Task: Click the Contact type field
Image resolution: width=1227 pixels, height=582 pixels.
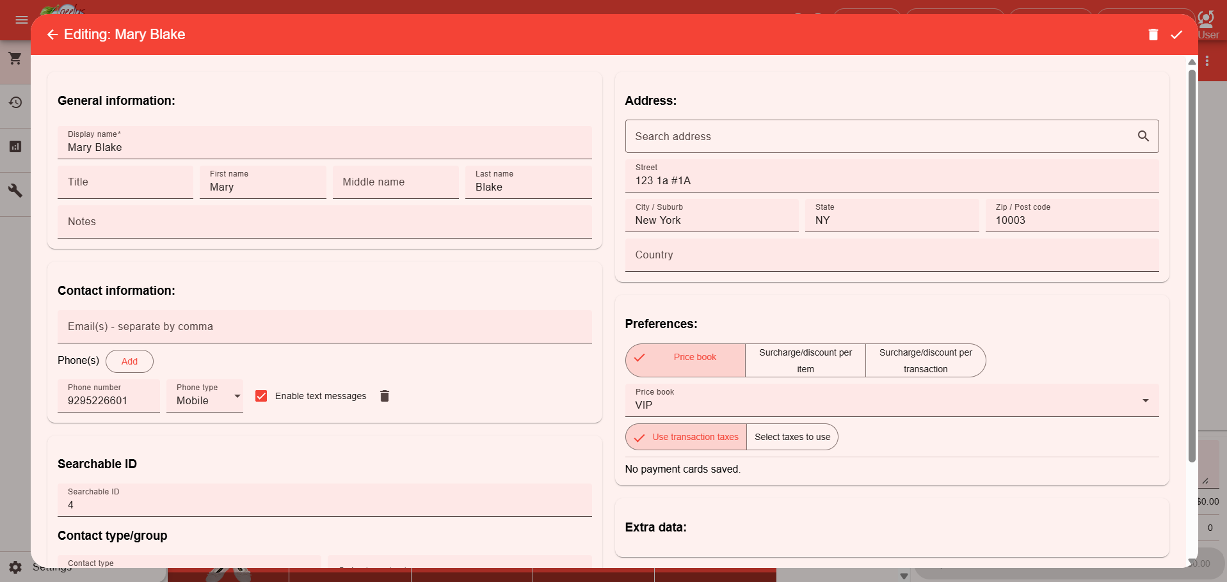Action: (x=189, y=562)
